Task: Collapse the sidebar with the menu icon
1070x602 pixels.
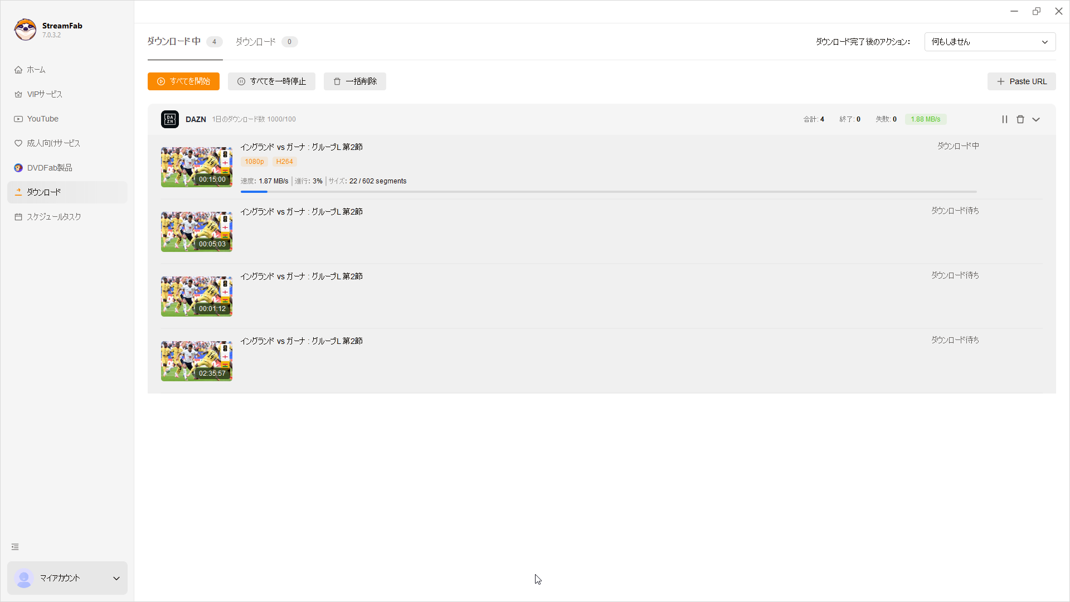Action: coord(15,547)
